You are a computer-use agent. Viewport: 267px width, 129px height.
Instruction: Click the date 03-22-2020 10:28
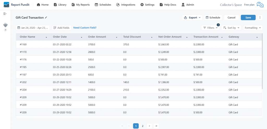[62, 60]
